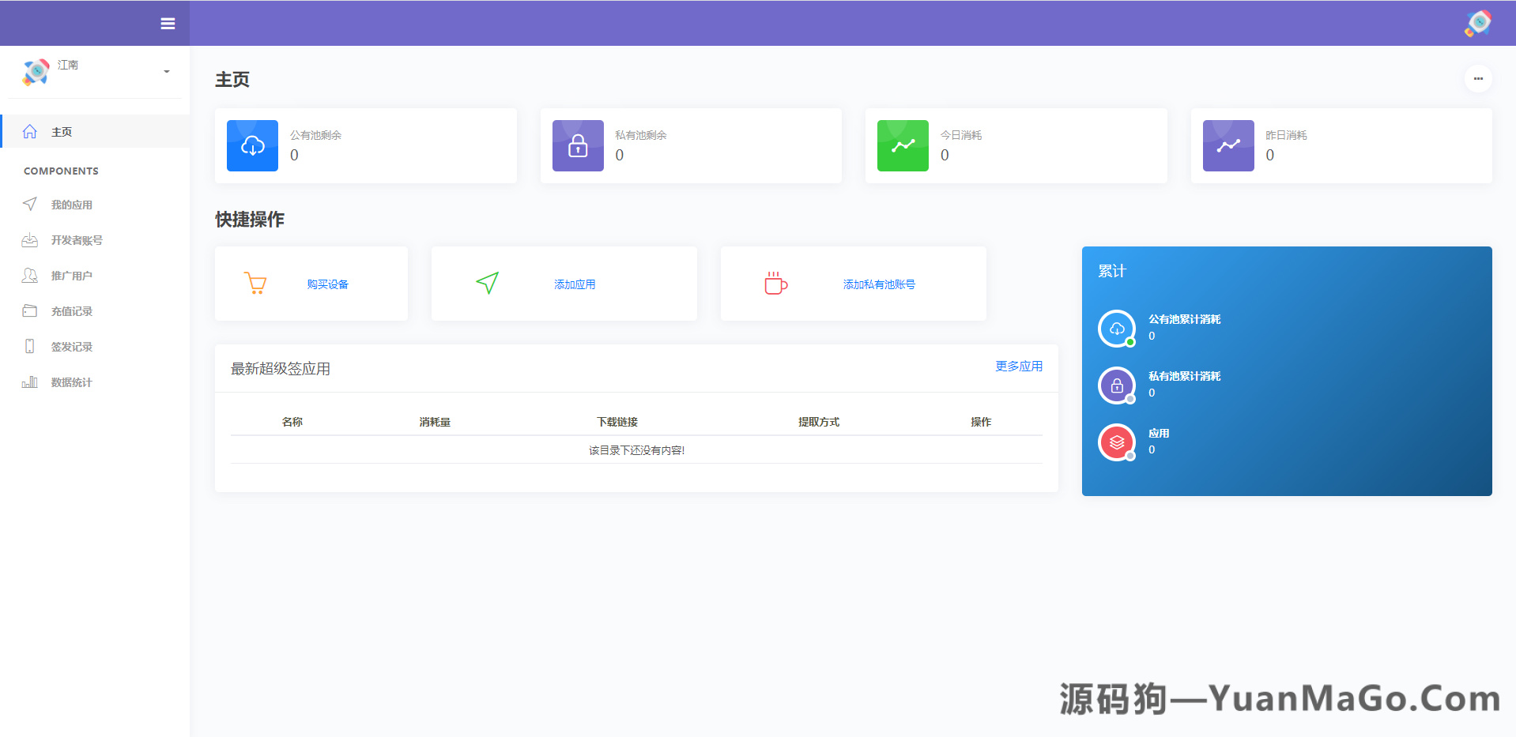
Task: Open the ellipsis options menu near 主页 heading
Action: coord(1479,79)
